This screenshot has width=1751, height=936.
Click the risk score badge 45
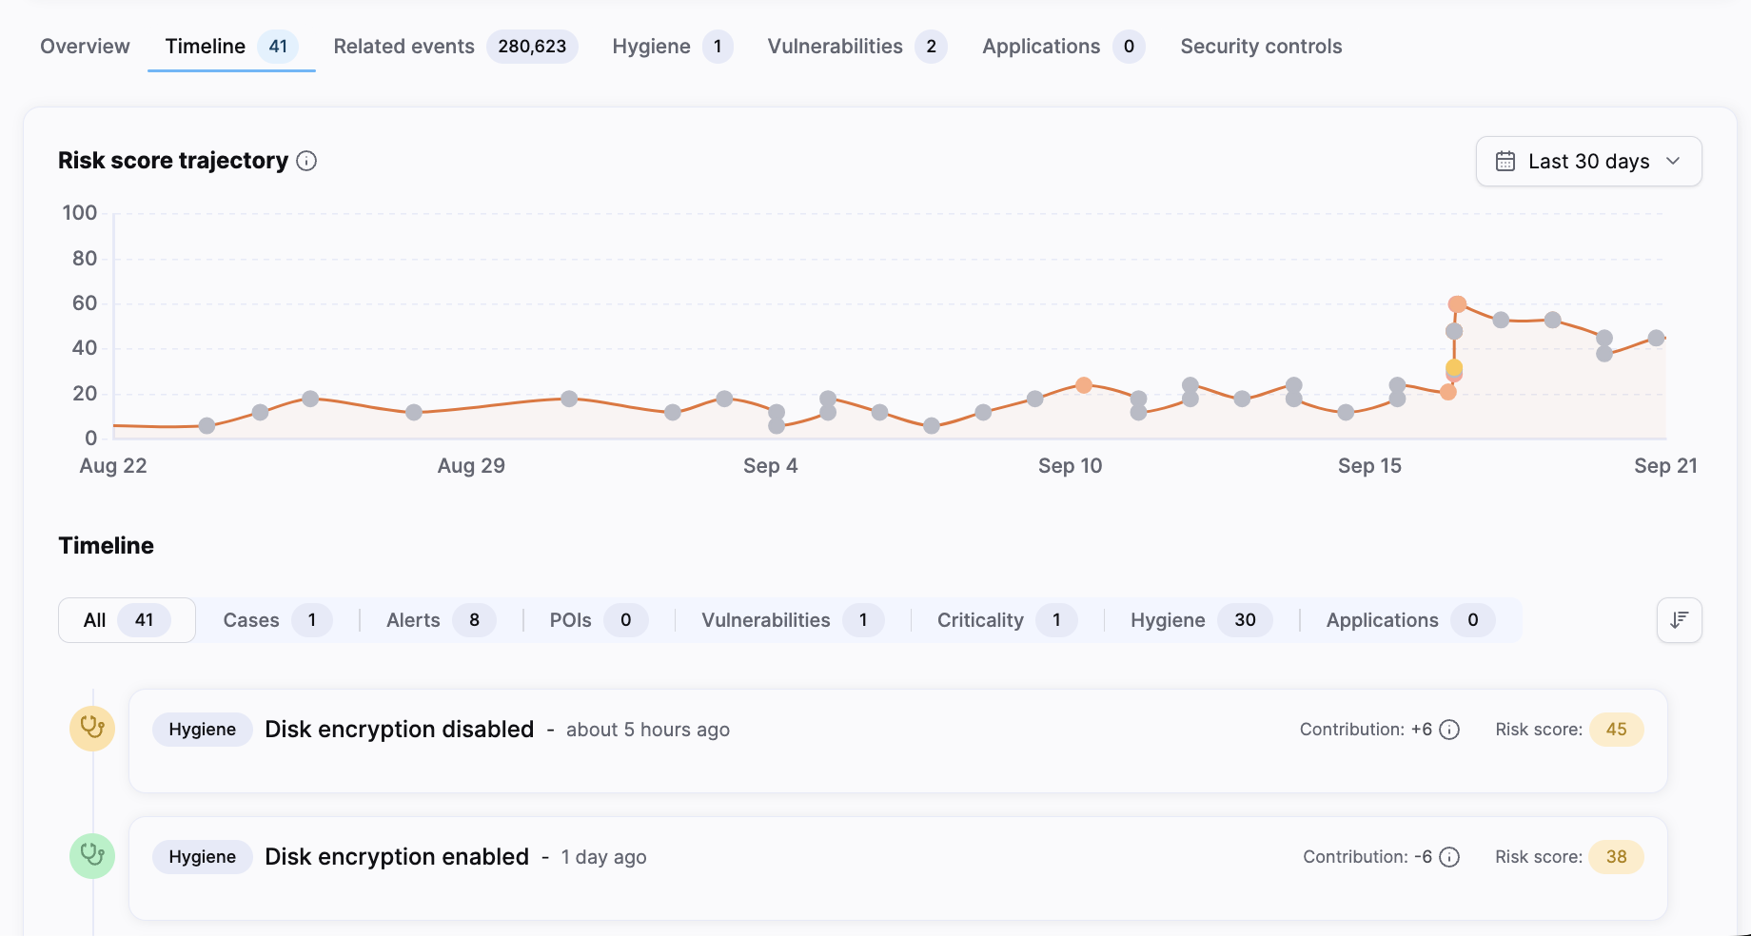coord(1616,730)
